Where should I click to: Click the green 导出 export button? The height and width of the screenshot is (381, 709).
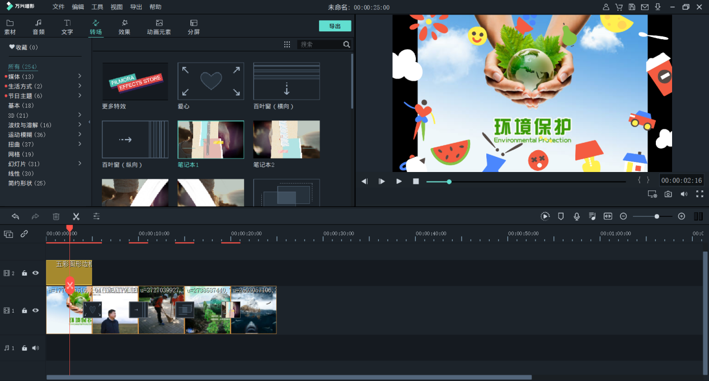pyautogui.click(x=335, y=26)
